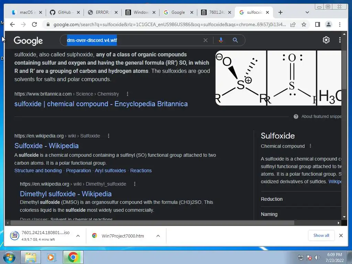Viewport: 352px width, 264px height.
Task: Click the forward navigation arrow
Action: (23, 24)
